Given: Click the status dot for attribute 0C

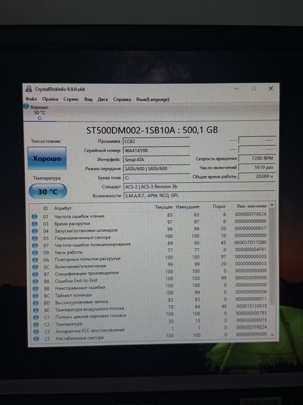Looking at the screenshot, I should pyautogui.click(x=35, y=267).
